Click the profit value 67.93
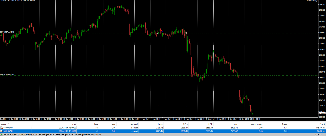Viewport: 326px width, 136px height. (x=319, y=131)
